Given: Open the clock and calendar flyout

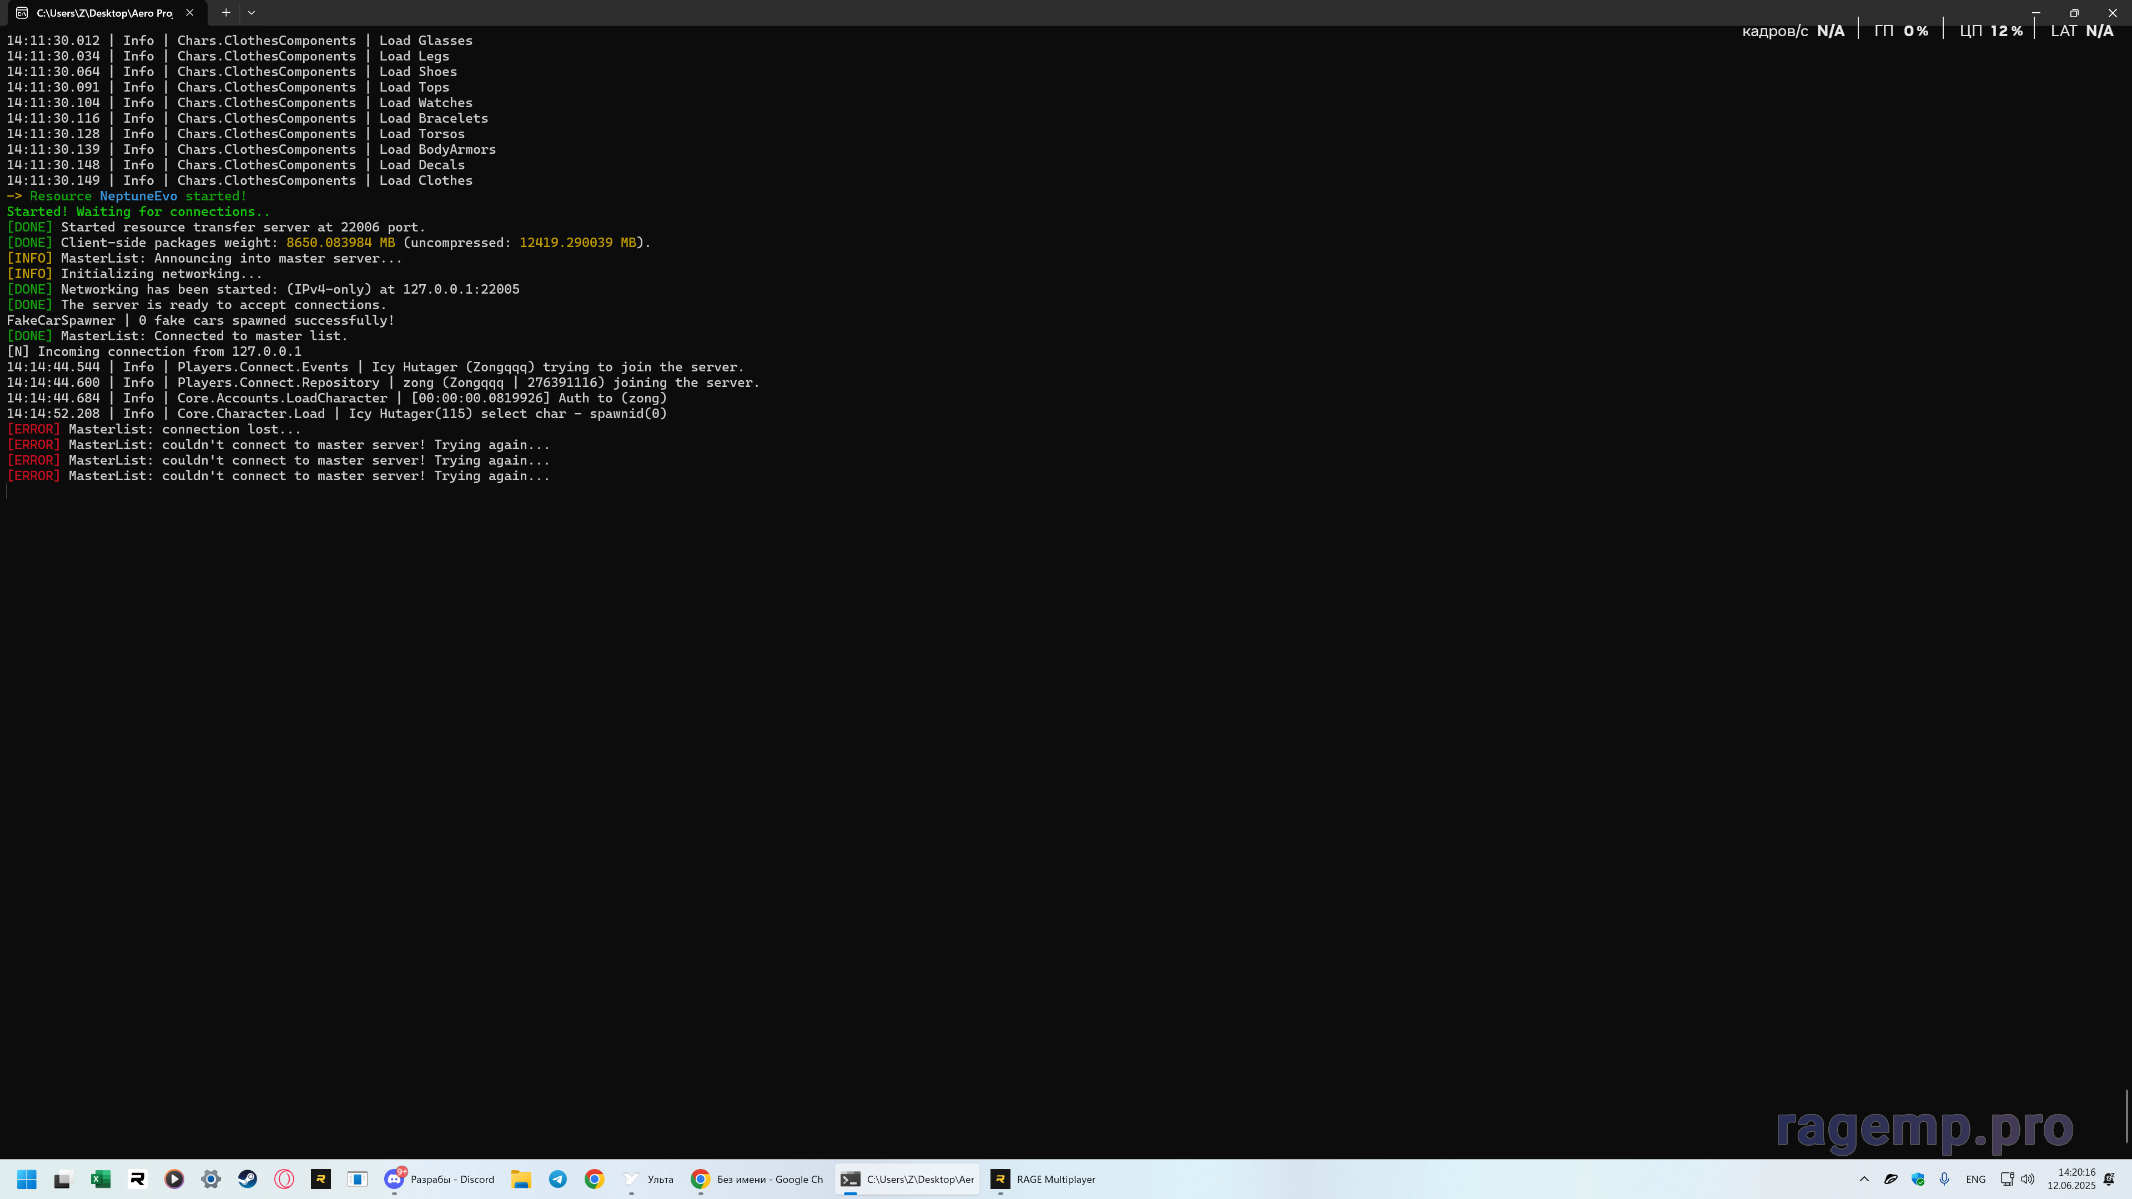Looking at the screenshot, I should (2071, 1179).
